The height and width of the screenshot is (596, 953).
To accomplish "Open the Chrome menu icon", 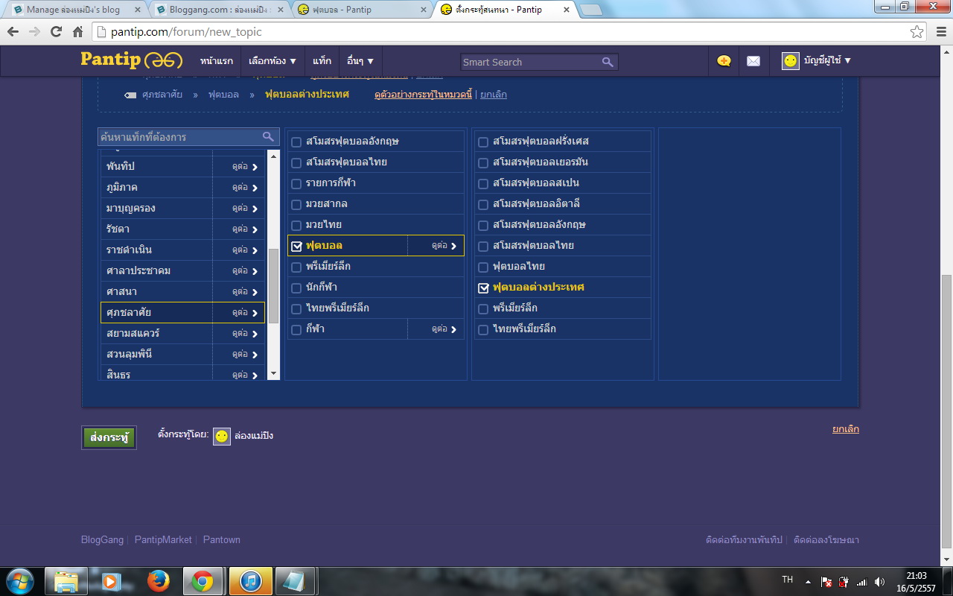I will (940, 32).
